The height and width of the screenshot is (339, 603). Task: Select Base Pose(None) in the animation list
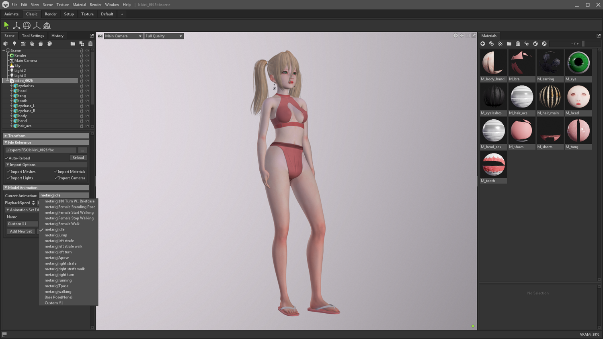pos(59,297)
